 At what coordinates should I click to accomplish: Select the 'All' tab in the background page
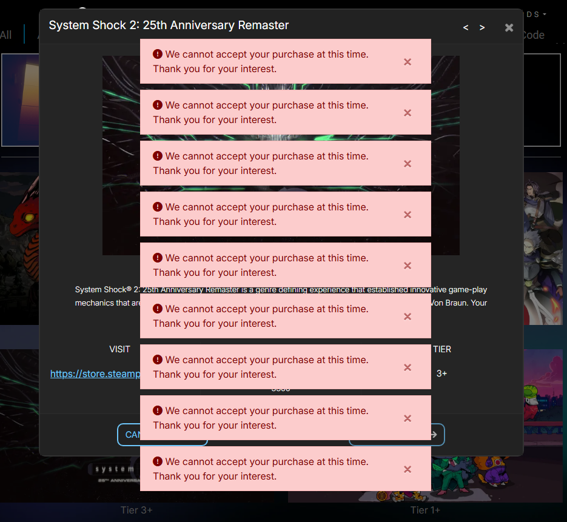click(6, 35)
